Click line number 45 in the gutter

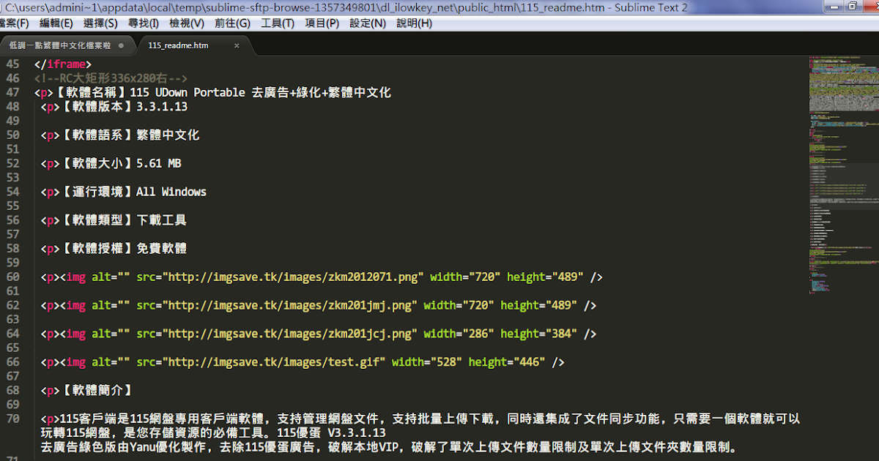(x=12, y=64)
